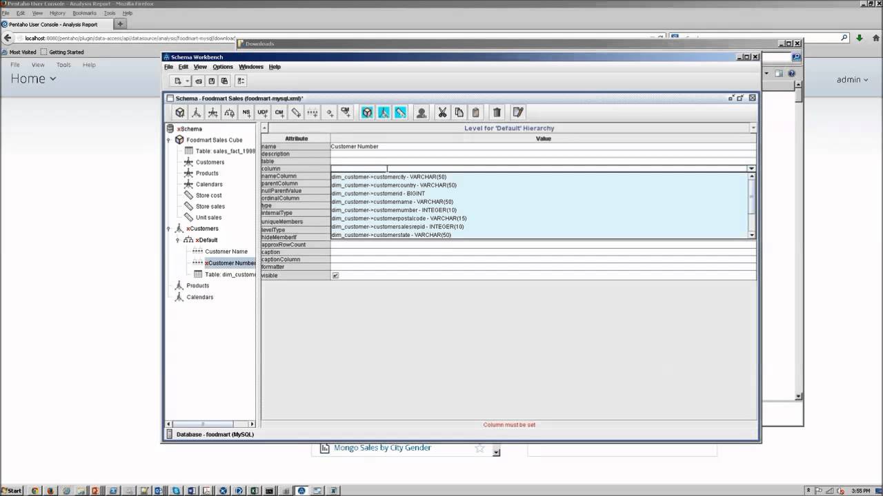Click the Add Dimension Usage icon
This screenshot has height=496, width=883.
click(213, 112)
